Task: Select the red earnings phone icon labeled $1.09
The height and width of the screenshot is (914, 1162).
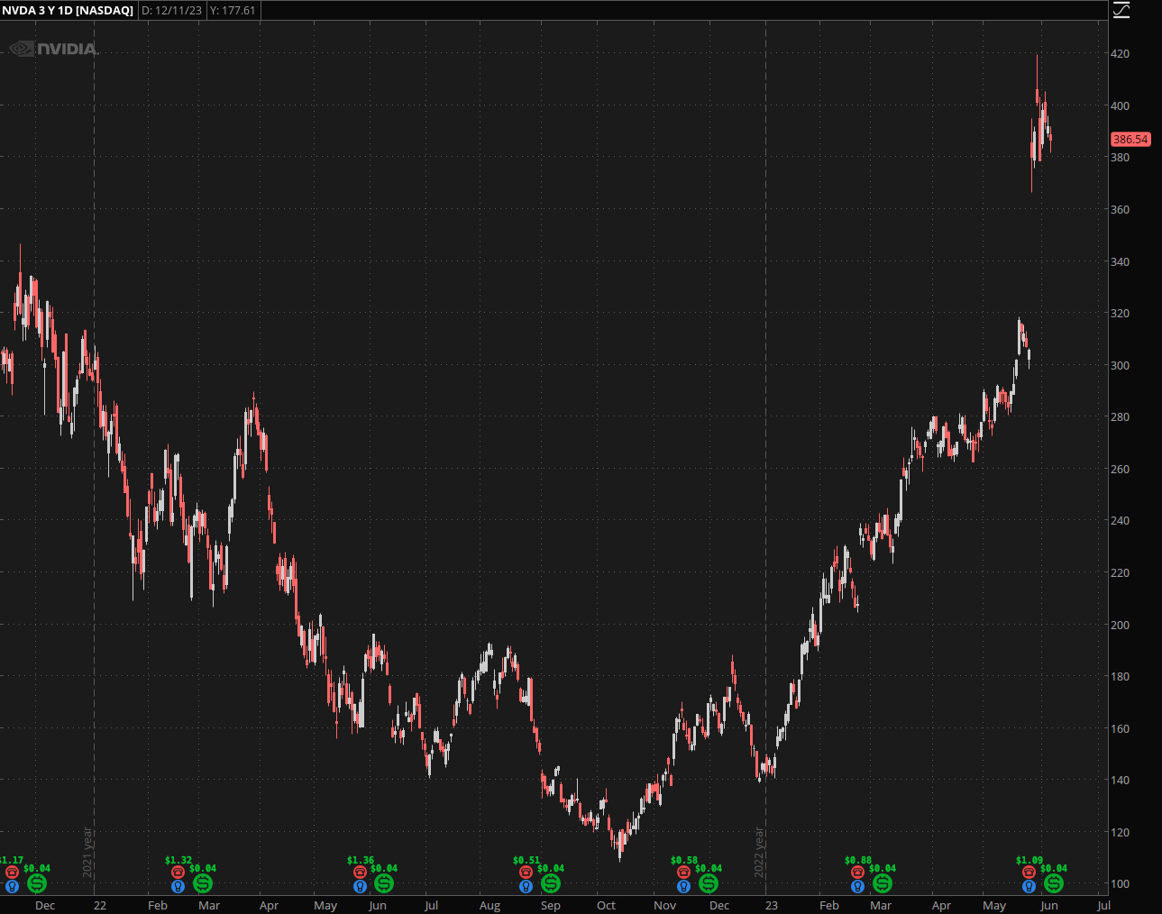Action: (1029, 873)
